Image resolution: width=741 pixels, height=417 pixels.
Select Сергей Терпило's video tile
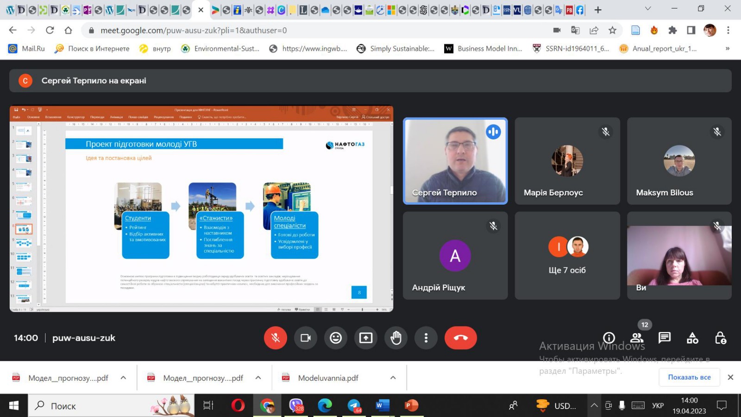point(455,161)
